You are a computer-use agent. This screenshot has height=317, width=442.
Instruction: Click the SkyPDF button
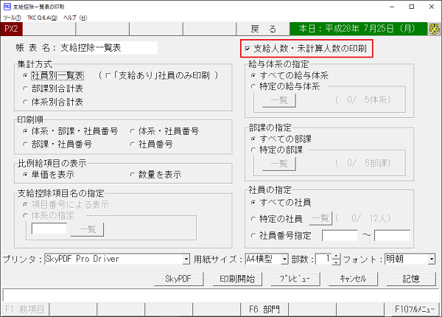[179, 279]
